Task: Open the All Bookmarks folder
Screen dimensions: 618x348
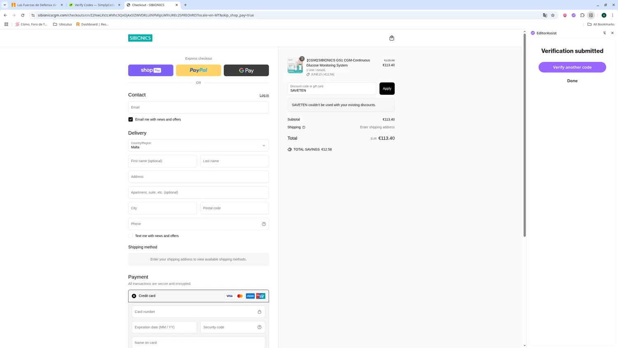Action: tap(601, 24)
